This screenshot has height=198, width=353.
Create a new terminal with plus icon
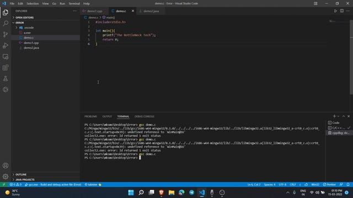(334, 116)
